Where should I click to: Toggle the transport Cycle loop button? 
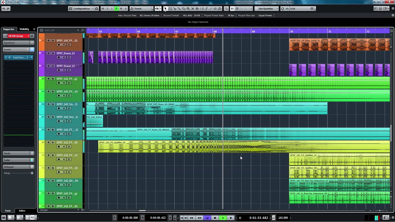click(x=207, y=218)
